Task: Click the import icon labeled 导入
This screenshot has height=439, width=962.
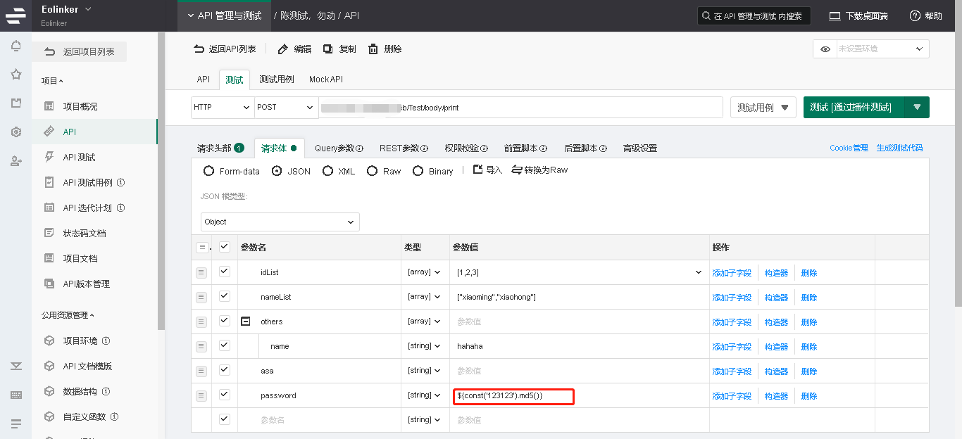Action: click(x=478, y=170)
